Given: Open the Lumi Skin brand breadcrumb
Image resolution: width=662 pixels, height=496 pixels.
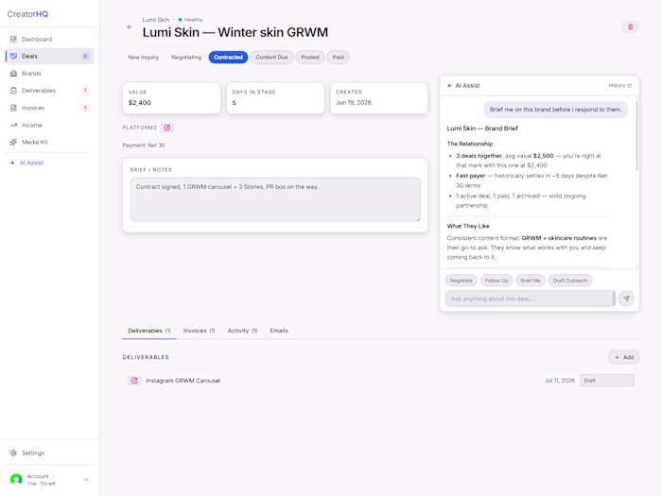Looking at the screenshot, I should click(x=156, y=20).
